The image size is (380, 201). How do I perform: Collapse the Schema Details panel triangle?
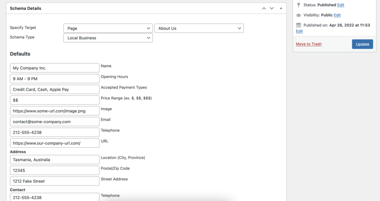tap(281, 8)
